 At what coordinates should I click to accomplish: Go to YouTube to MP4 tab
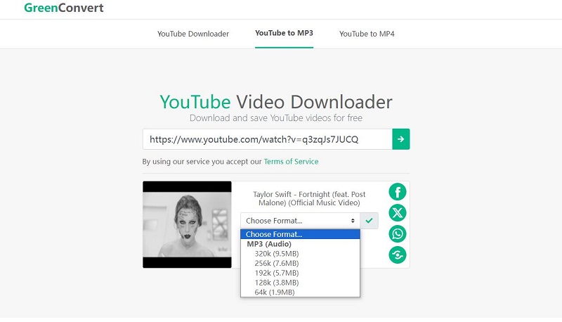point(367,34)
